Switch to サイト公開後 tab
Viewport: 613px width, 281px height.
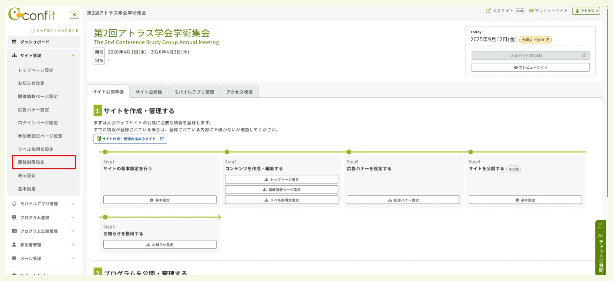pyautogui.click(x=149, y=92)
